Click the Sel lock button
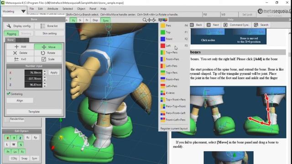292x164 pixels. pos(247,15)
